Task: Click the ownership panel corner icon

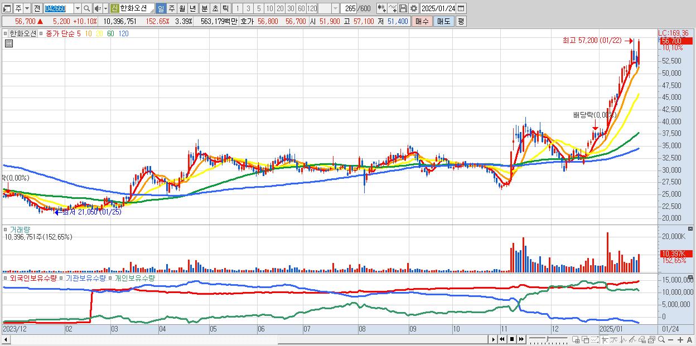Action: (692, 277)
